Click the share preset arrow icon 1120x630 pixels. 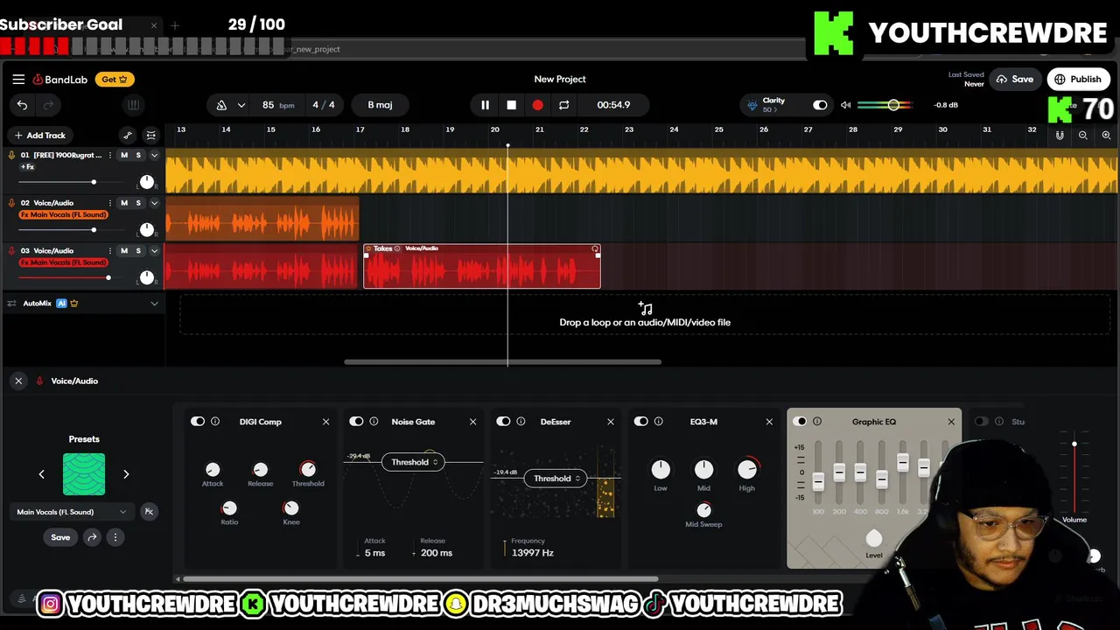92,537
